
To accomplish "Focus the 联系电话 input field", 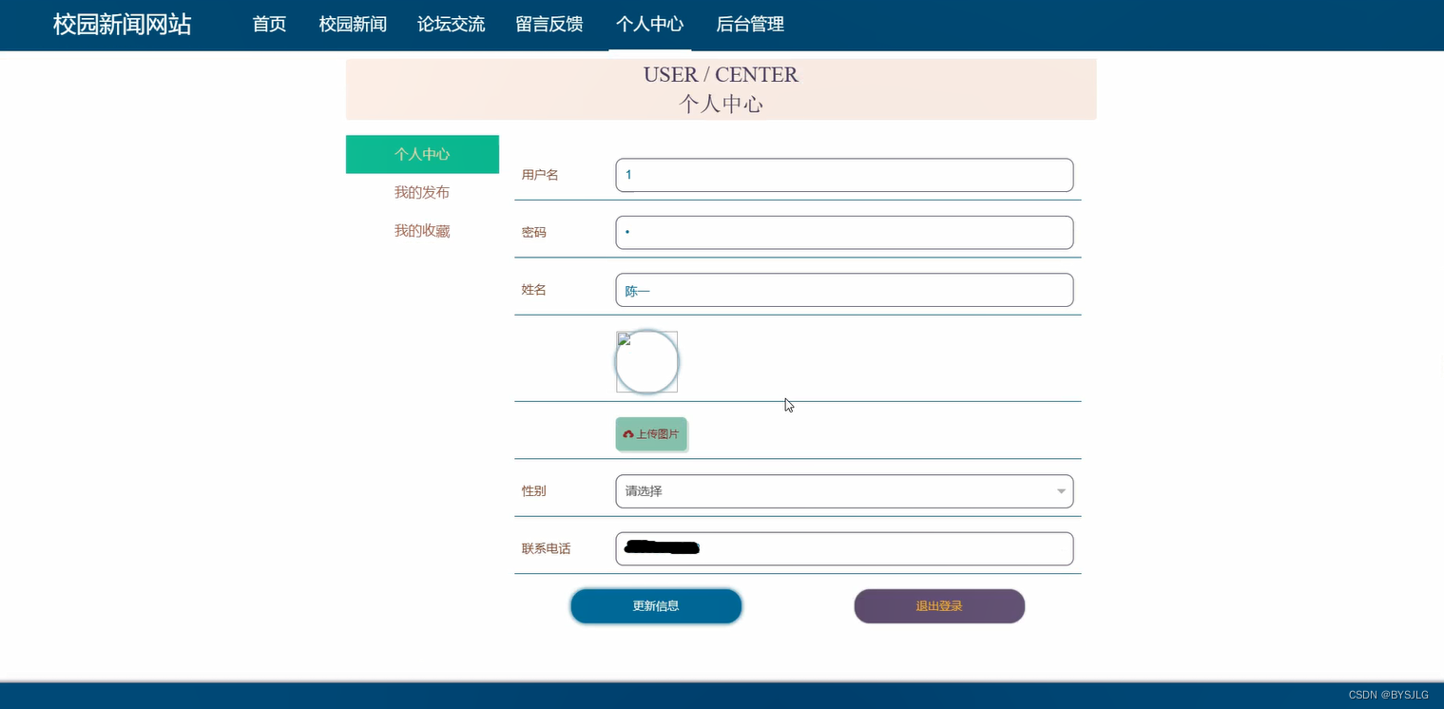I will [844, 548].
